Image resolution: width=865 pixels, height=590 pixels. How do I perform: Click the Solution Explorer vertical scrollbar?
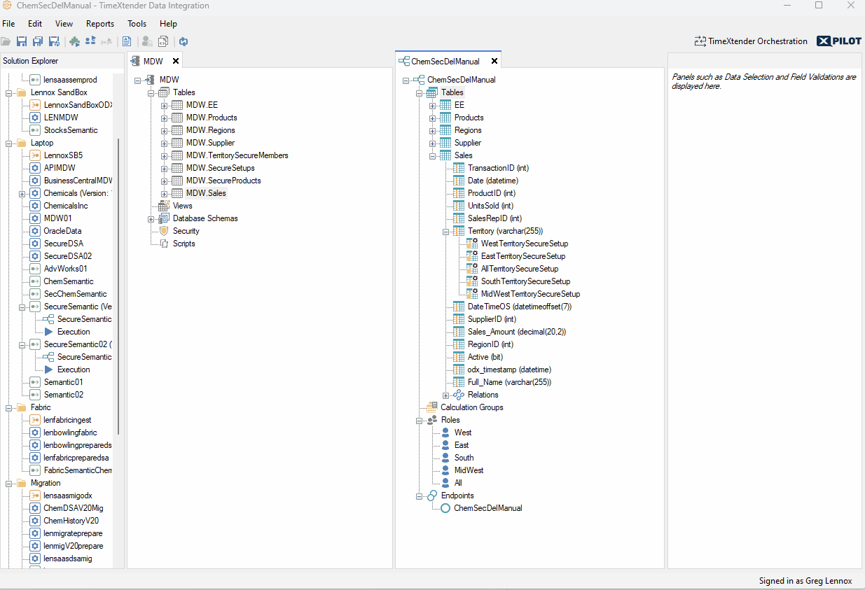coord(118,287)
